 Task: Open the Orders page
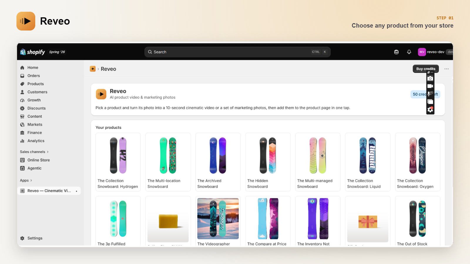34,76
